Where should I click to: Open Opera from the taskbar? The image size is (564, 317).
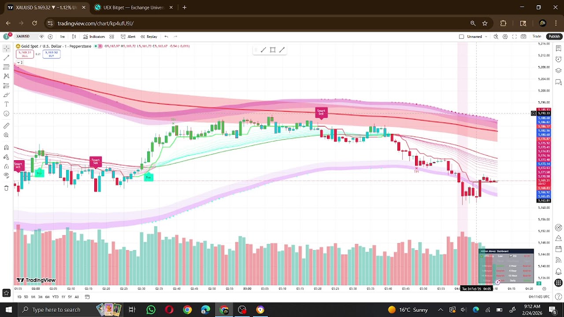169,310
